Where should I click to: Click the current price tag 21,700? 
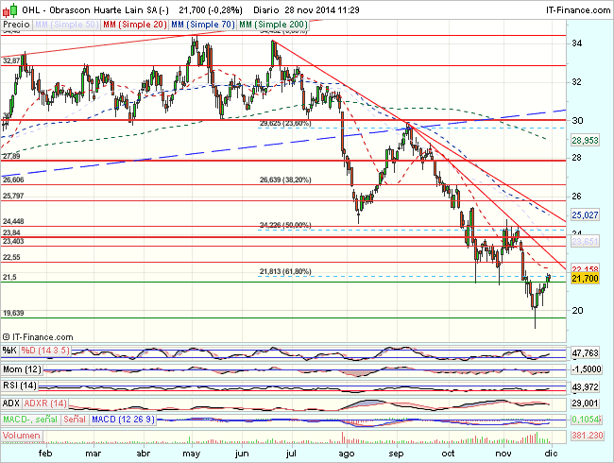585,279
